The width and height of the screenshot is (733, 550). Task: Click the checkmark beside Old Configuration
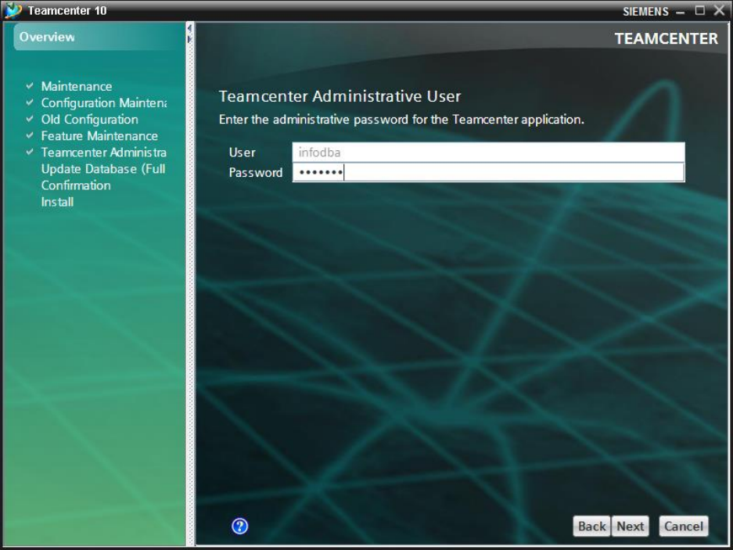(x=30, y=119)
